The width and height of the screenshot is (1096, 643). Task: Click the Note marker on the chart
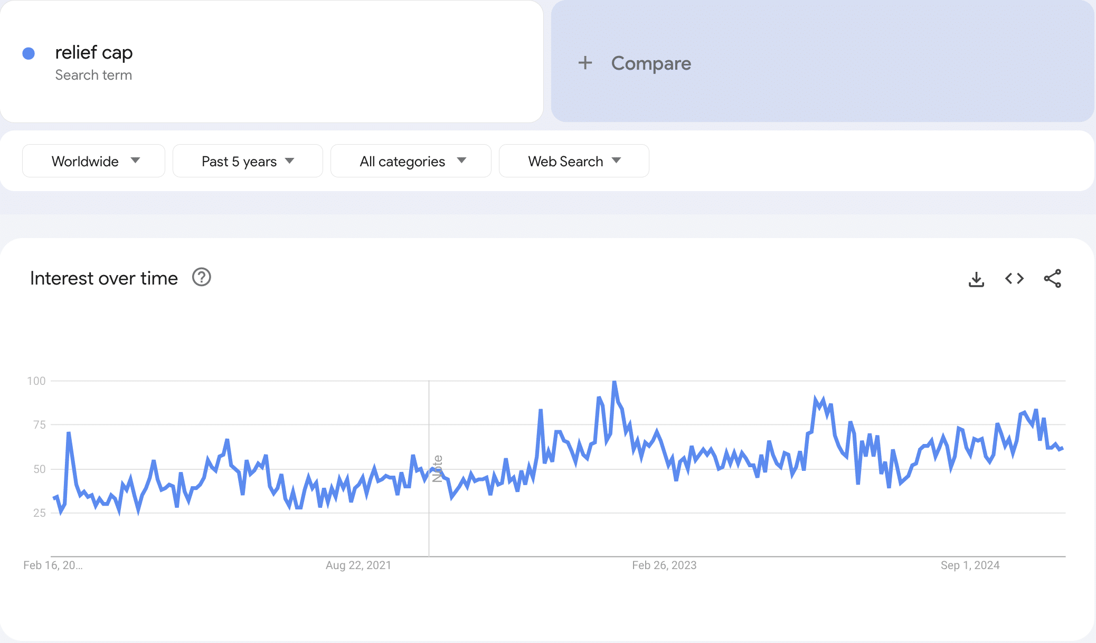(437, 469)
